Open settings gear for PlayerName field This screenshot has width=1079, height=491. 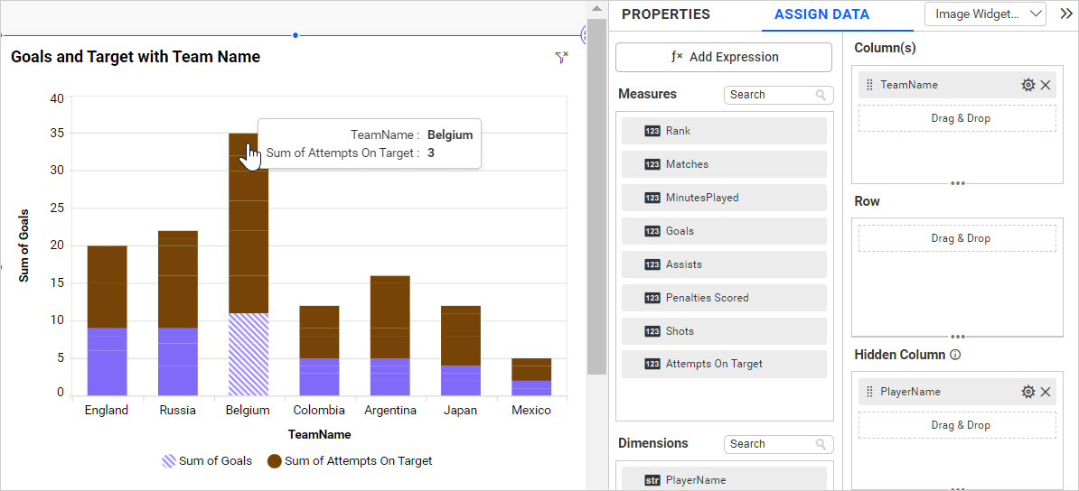tap(1027, 392)
